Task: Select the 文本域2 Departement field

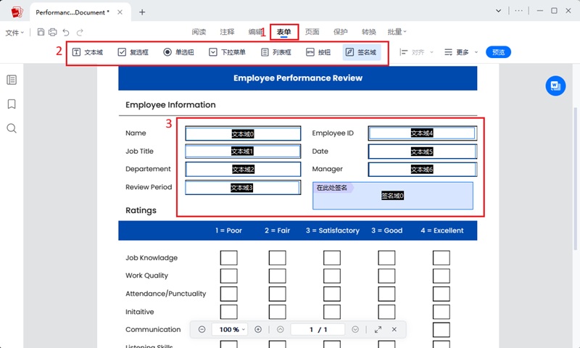Action: (x=243, y=170)
